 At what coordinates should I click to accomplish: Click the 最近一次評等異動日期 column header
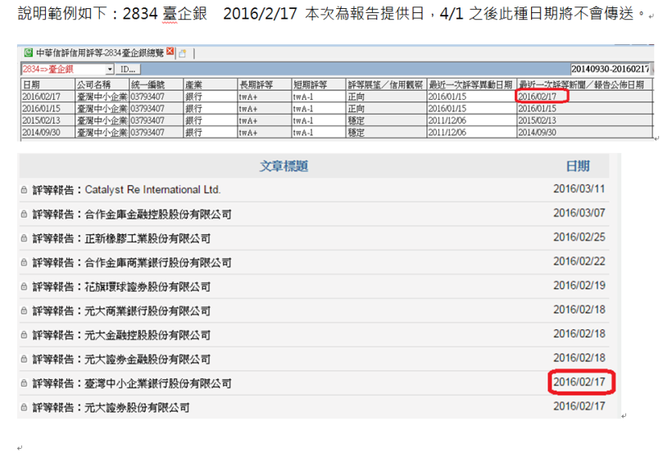pyautogui.click(x=471, y=84)
